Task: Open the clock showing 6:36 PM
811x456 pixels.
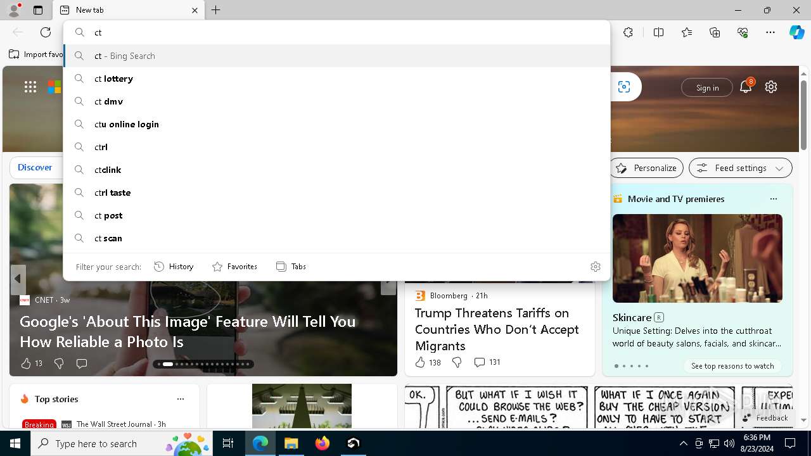Action: (x=757, y=443)
